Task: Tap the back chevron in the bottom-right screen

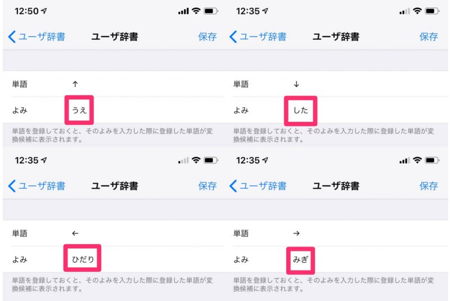Action: pyautogui.click(x=233, y=186)
